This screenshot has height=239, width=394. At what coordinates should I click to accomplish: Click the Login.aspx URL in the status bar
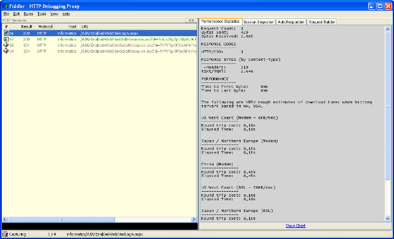click(x=105, y=234)
